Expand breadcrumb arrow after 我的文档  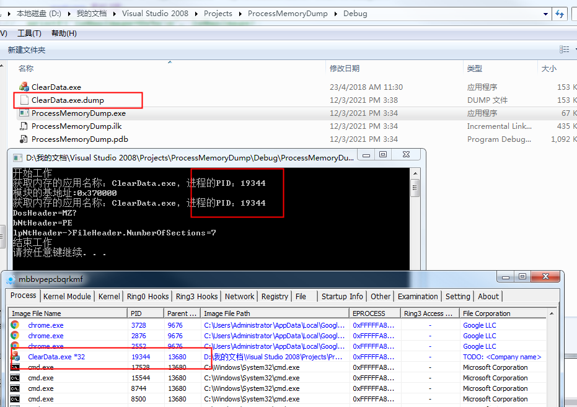[115, 14]
